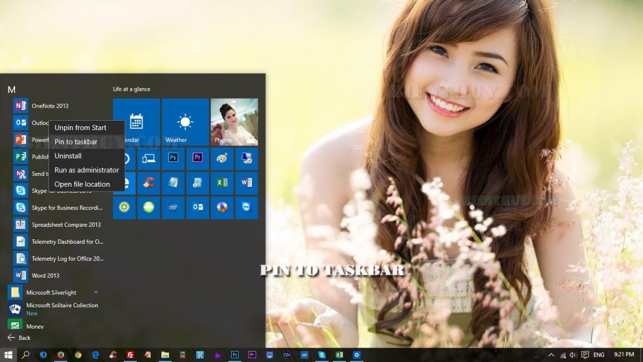This screenshot has height=362, width=643.
Task: Select Run as administrator
Action: click(87, 170)
